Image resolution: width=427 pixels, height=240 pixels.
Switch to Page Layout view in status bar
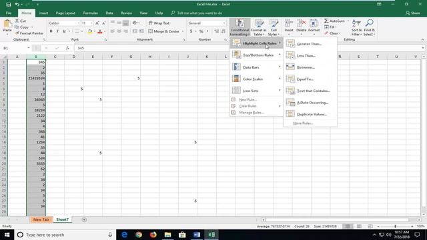pyautogui.click(x=359, y=226)
